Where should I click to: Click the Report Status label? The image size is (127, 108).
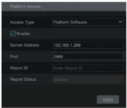click(x=23, y=79)
